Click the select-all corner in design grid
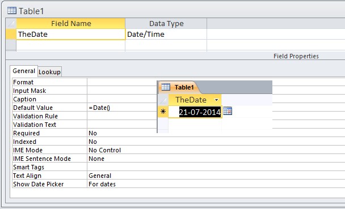 point(11,23)
